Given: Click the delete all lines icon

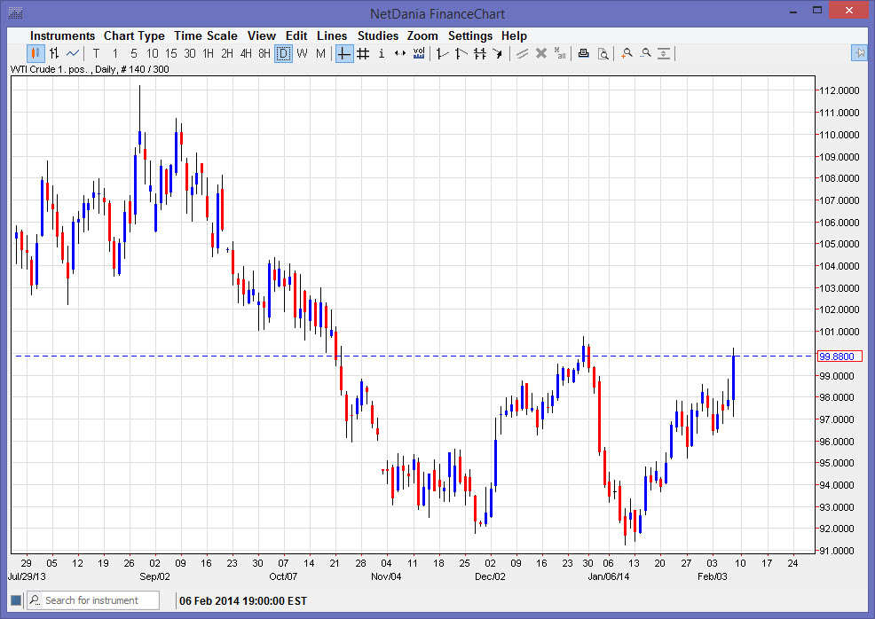Looking at the screenshot, I should pyautogui.click(x=560, y=53).
